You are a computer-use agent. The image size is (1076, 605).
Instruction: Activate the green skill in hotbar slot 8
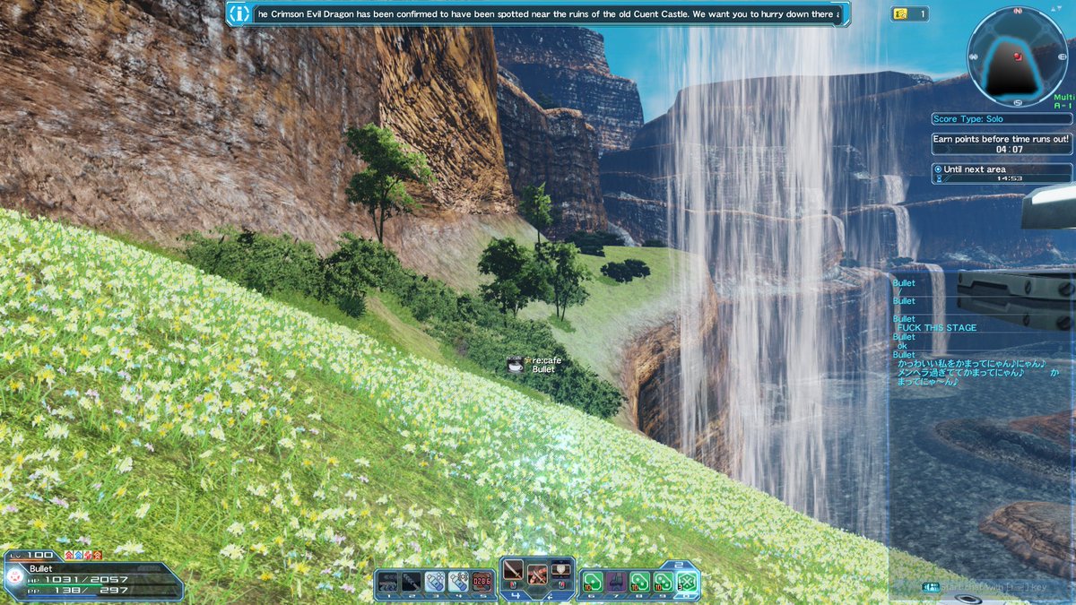coord(639,582)
